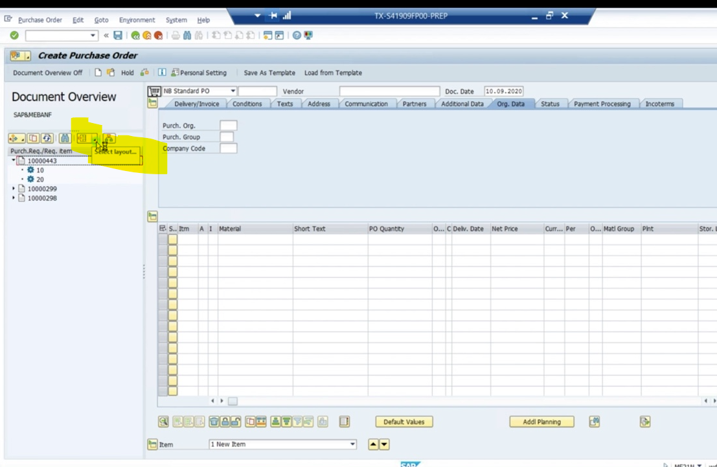Click the Create new document page icon

coord(98,73)
